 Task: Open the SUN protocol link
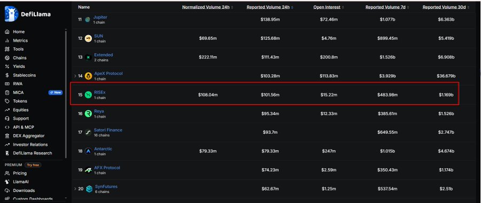click(98, 36)
